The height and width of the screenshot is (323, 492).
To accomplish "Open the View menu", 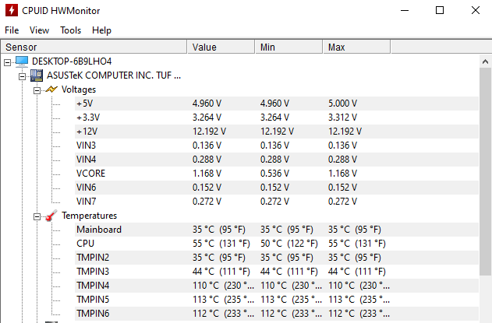I will coord(39,30).
